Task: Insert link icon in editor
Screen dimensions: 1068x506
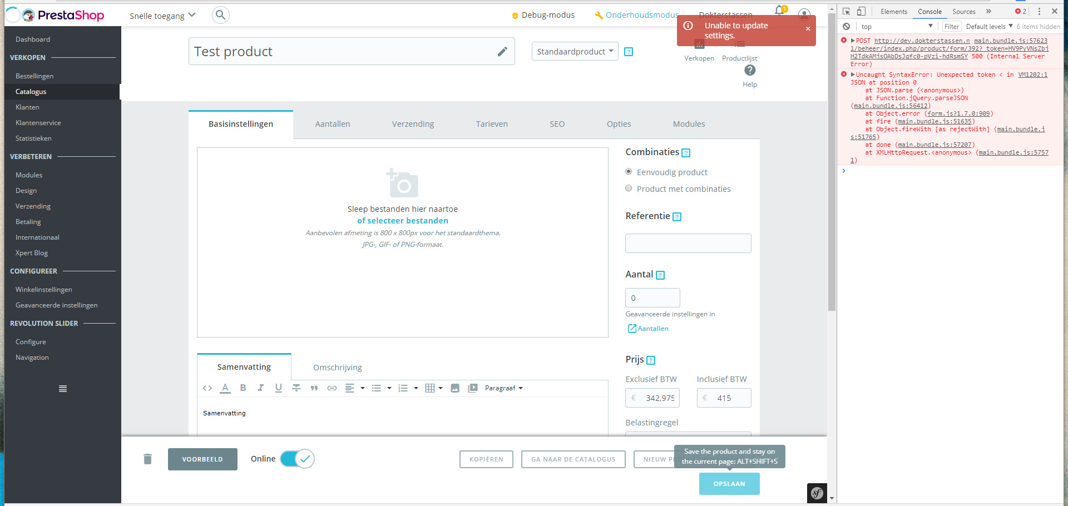Action: 332,388
